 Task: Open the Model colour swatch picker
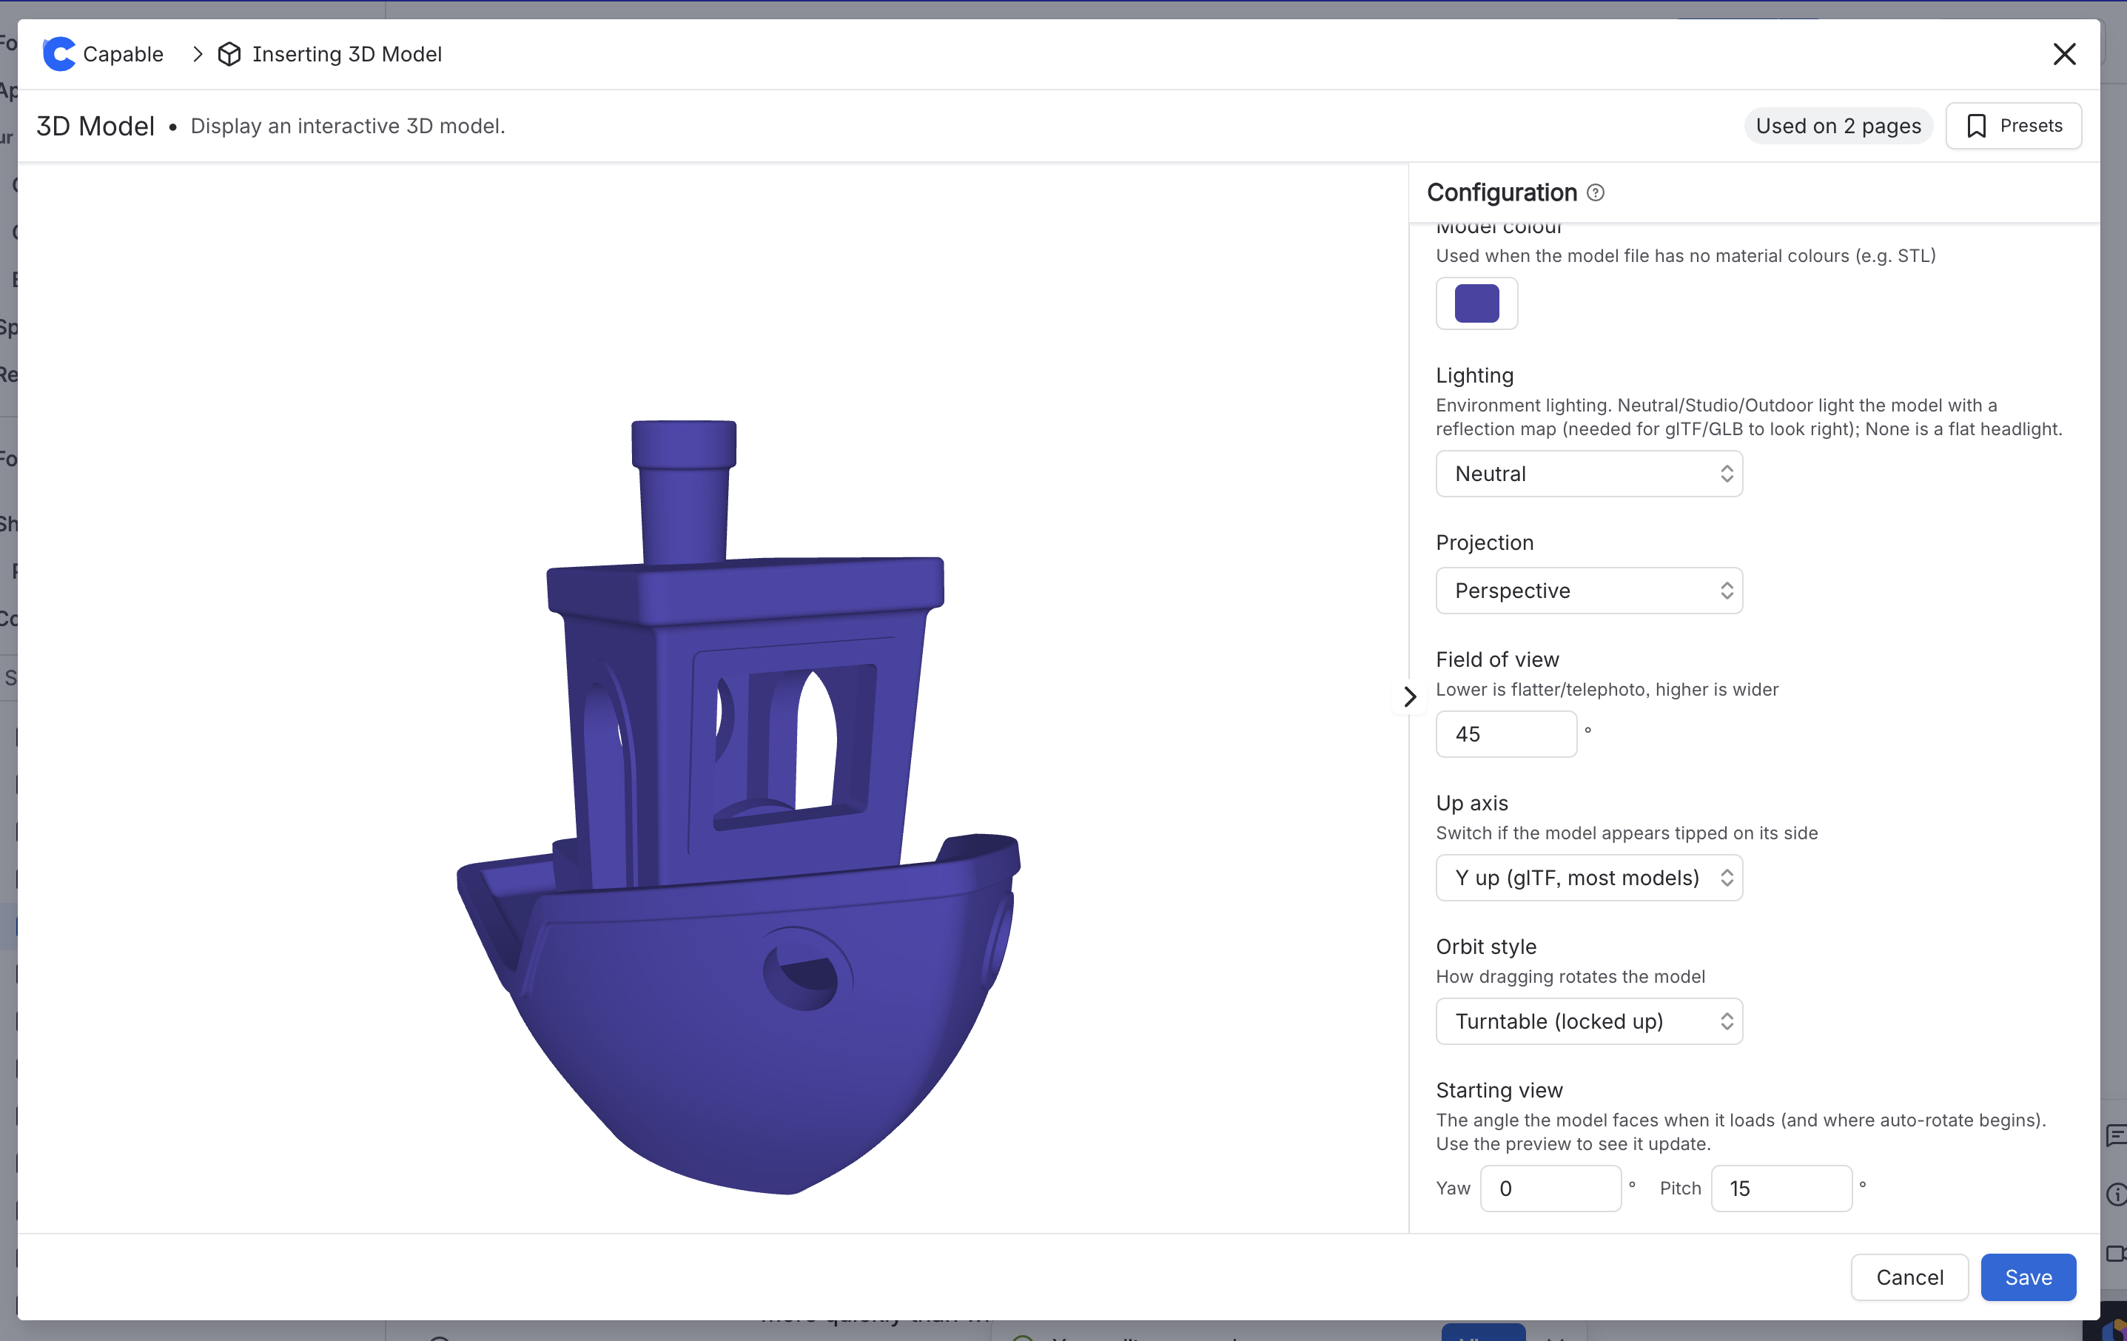pyautogui.click(x=1477, y=303)
